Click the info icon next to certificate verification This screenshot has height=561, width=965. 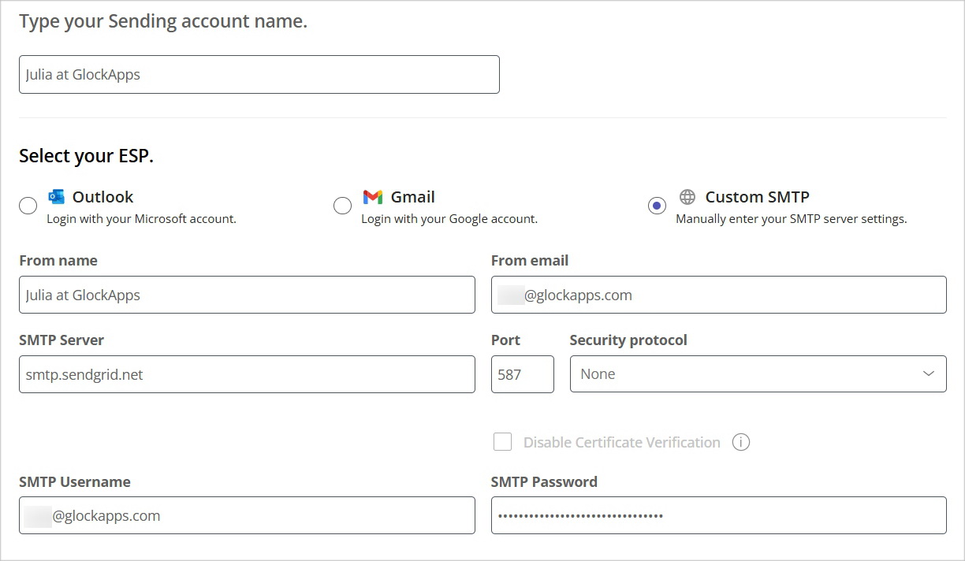point(740,442)
